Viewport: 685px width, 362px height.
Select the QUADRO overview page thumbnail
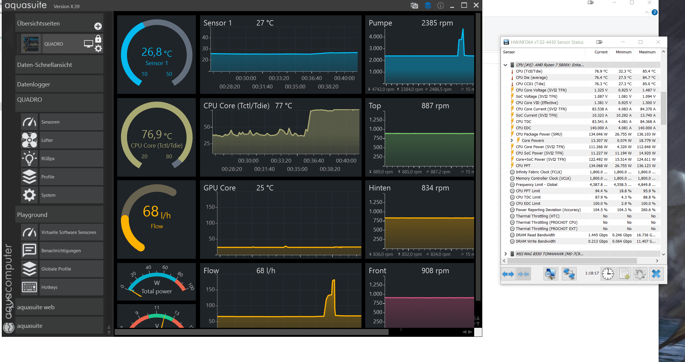click(x=31, y=44)
